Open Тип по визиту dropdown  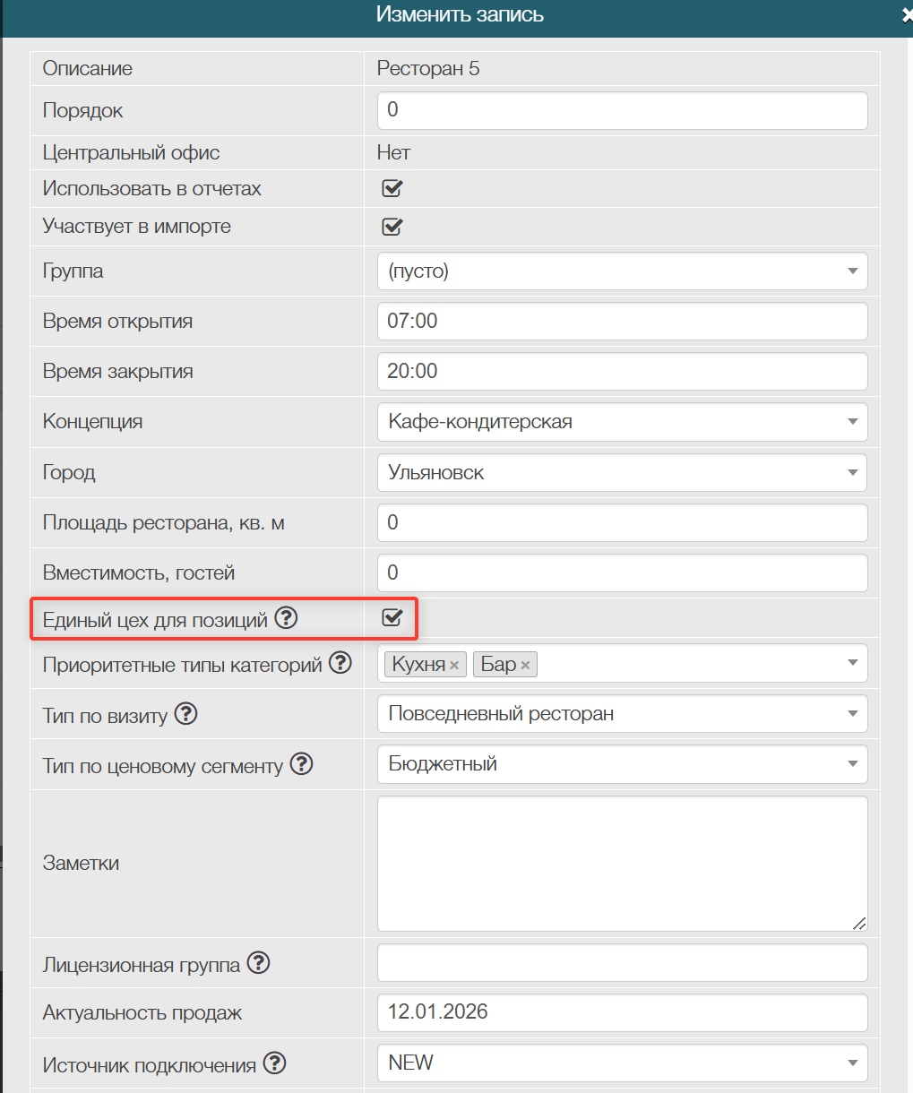tap(622, 714)
